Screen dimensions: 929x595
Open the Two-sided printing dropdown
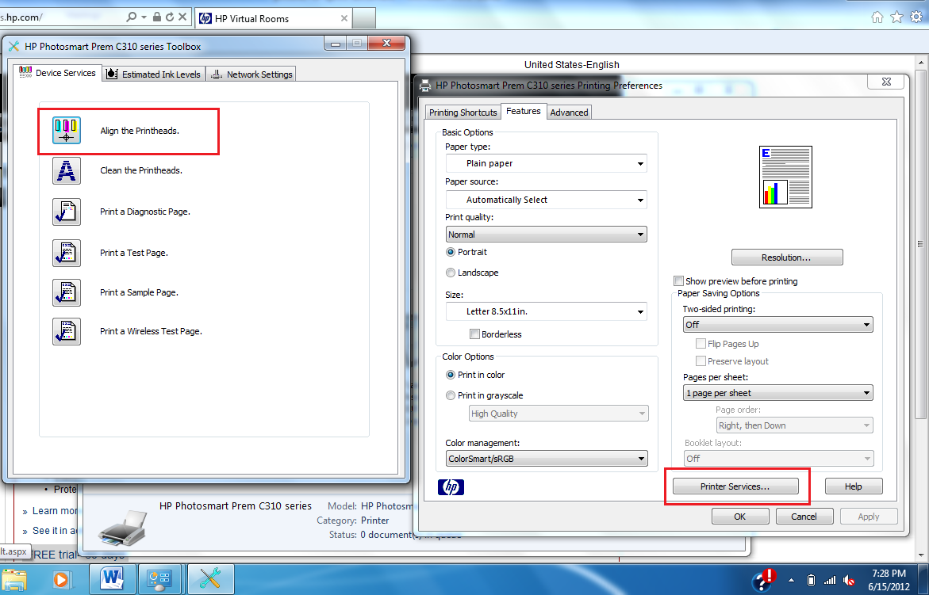(x=778, y=325)
